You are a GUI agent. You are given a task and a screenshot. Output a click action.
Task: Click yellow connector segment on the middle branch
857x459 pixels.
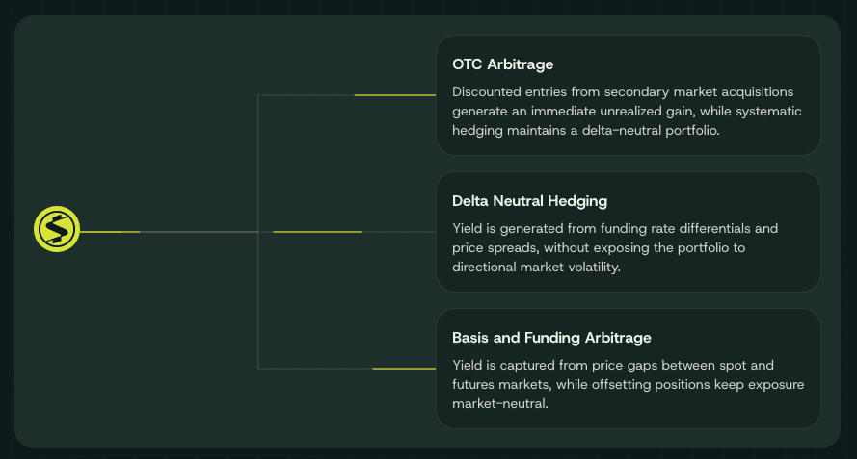pyautogui.click(x=317, y=232)
